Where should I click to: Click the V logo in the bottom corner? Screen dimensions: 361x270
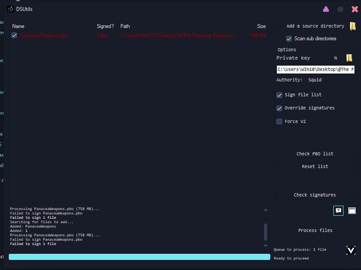coord(350,250)
